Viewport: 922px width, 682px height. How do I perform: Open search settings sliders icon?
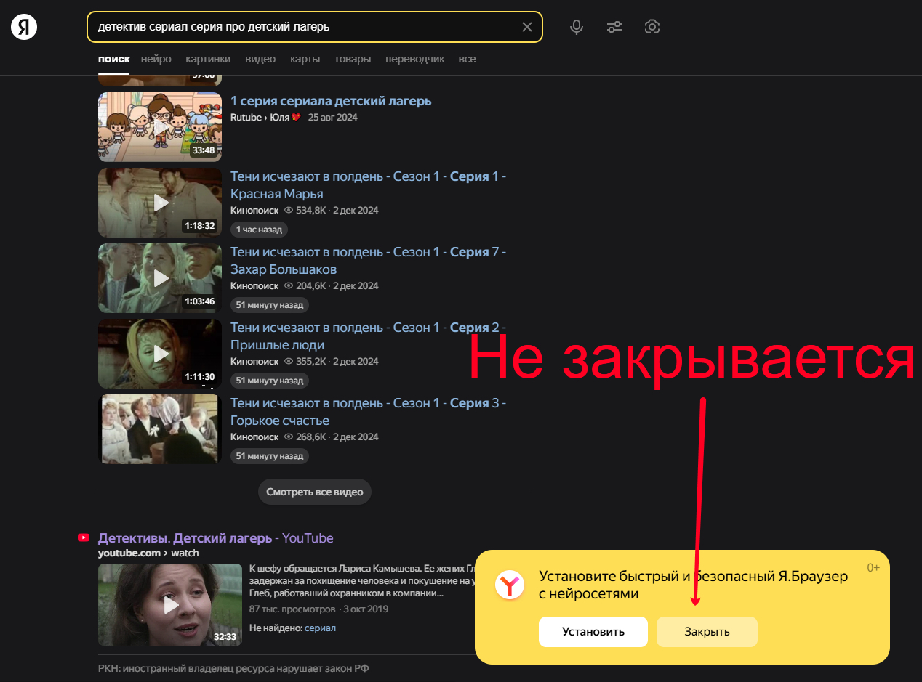click(x=614, y=27)
